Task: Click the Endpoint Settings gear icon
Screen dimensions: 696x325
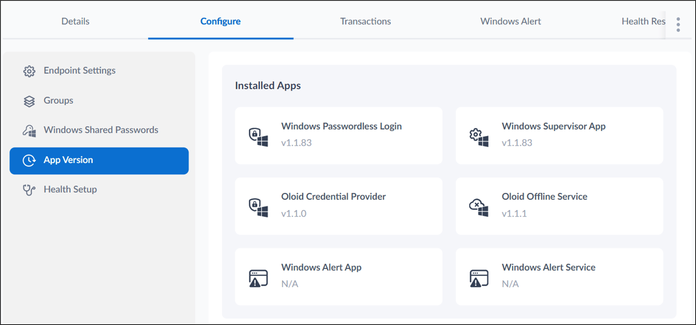Action: (x=29, y=71)
